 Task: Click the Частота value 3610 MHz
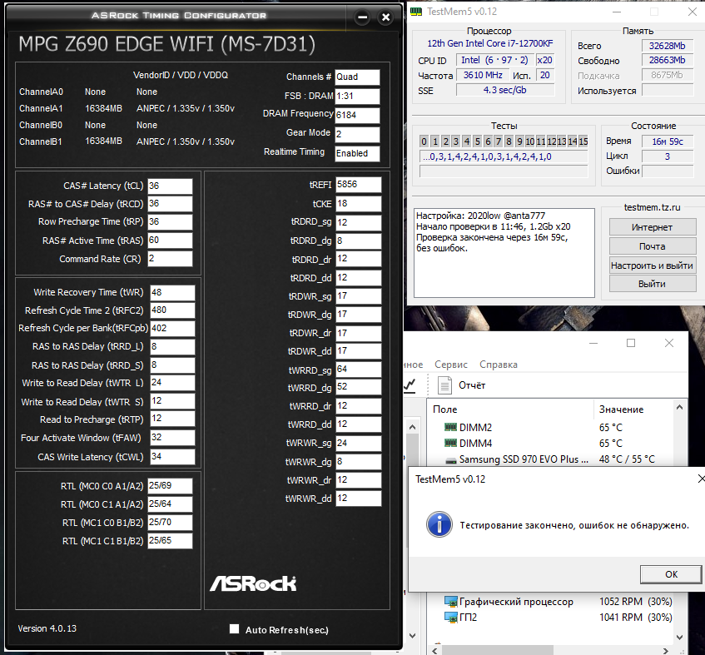[x=483, y=75]
